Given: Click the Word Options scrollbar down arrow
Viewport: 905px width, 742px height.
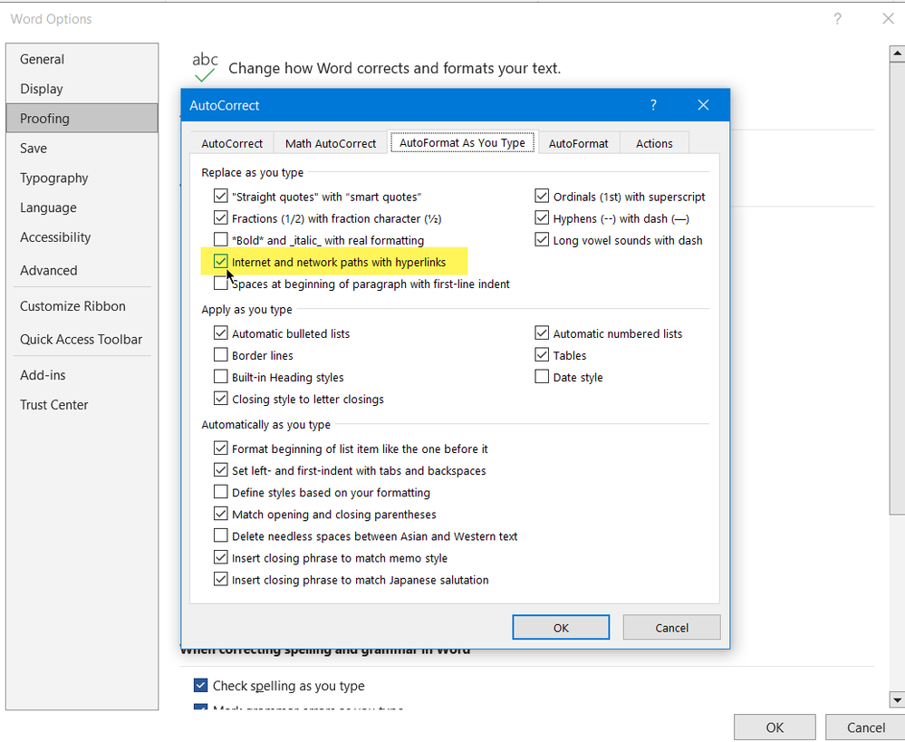Looking at the screenshot, I should tap(897, 699).
